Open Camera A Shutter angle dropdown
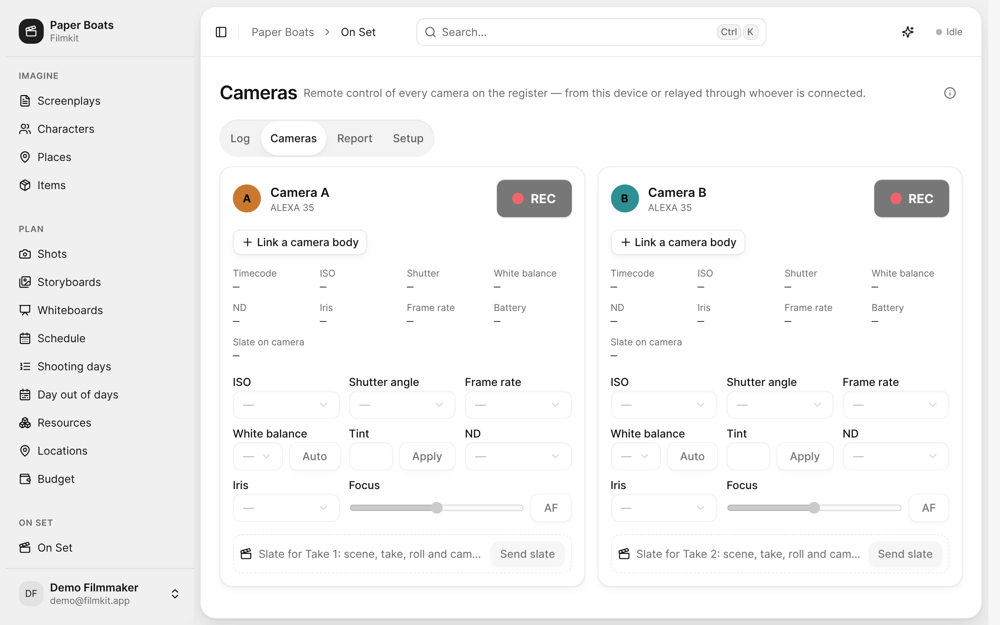Screen dimensions: 1000x625 (x=402, y=405)
